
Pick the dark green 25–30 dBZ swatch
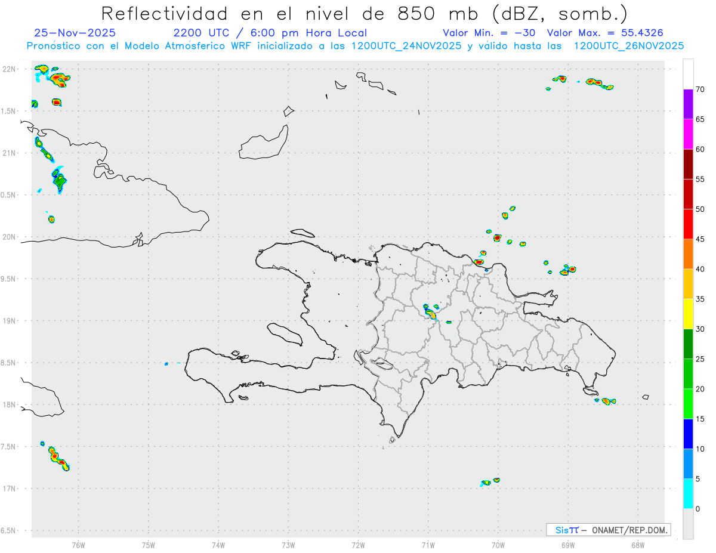click(688, 344)
